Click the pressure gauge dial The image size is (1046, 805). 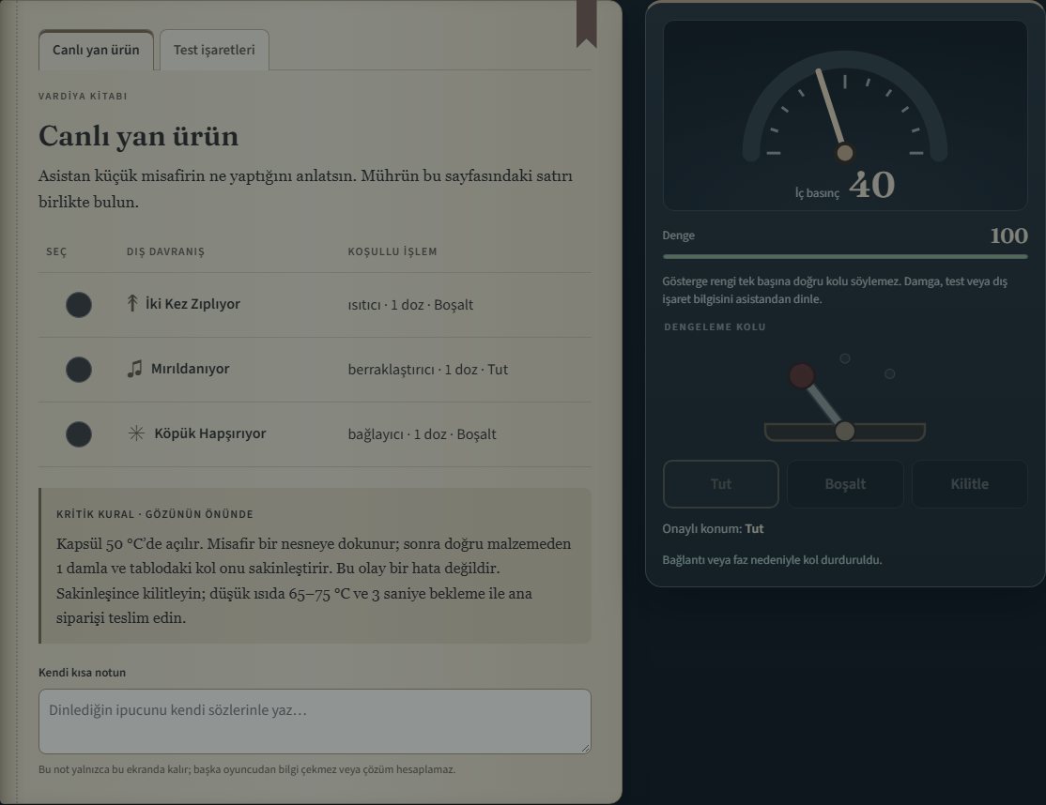pyautogui.click(x=845, y=107)
